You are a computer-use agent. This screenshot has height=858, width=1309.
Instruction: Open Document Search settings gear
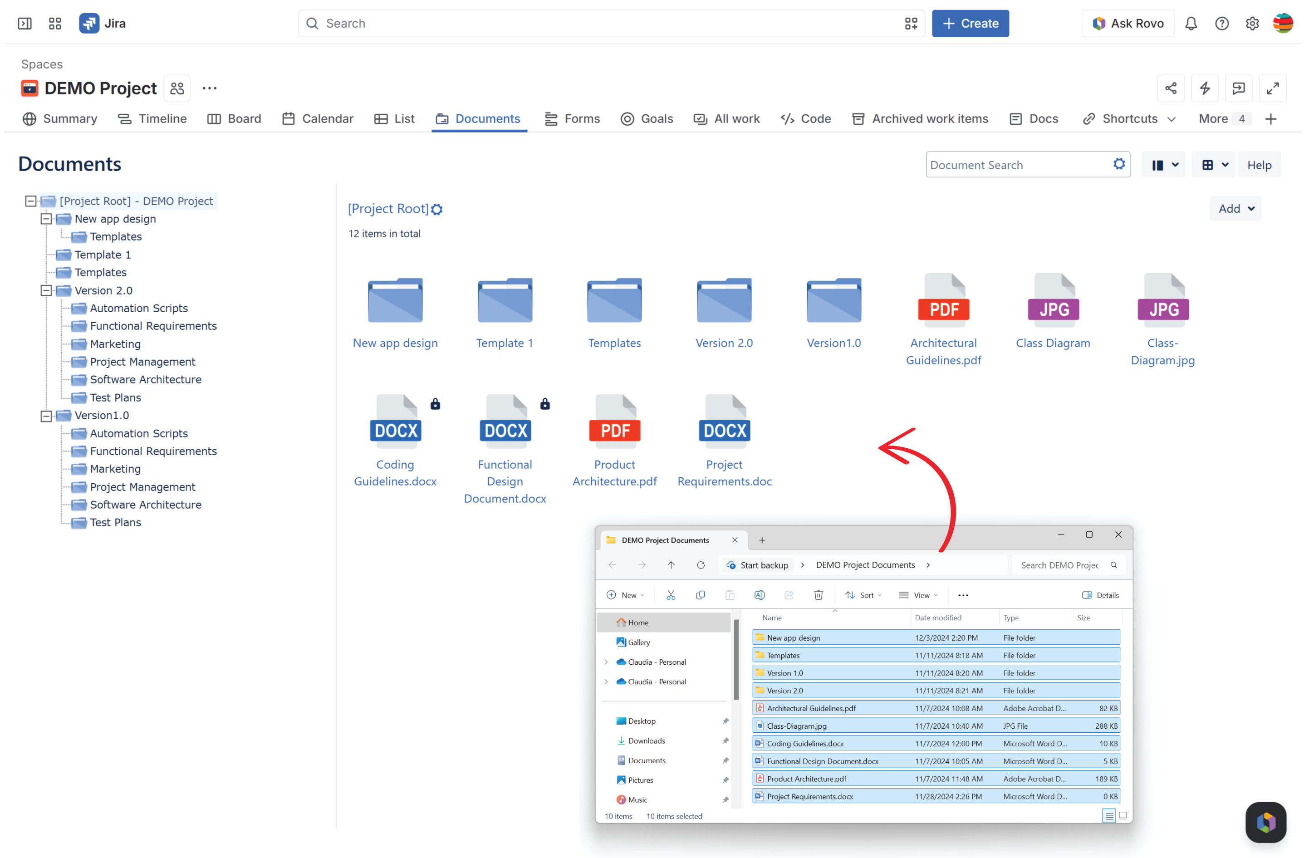[x=1119, y=164]
